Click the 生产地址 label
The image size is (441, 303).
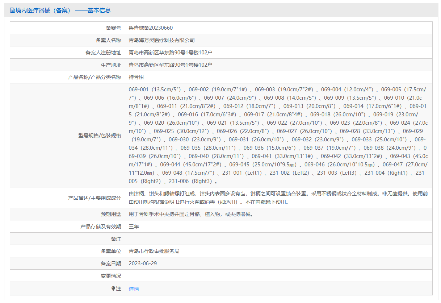point(111,65)
